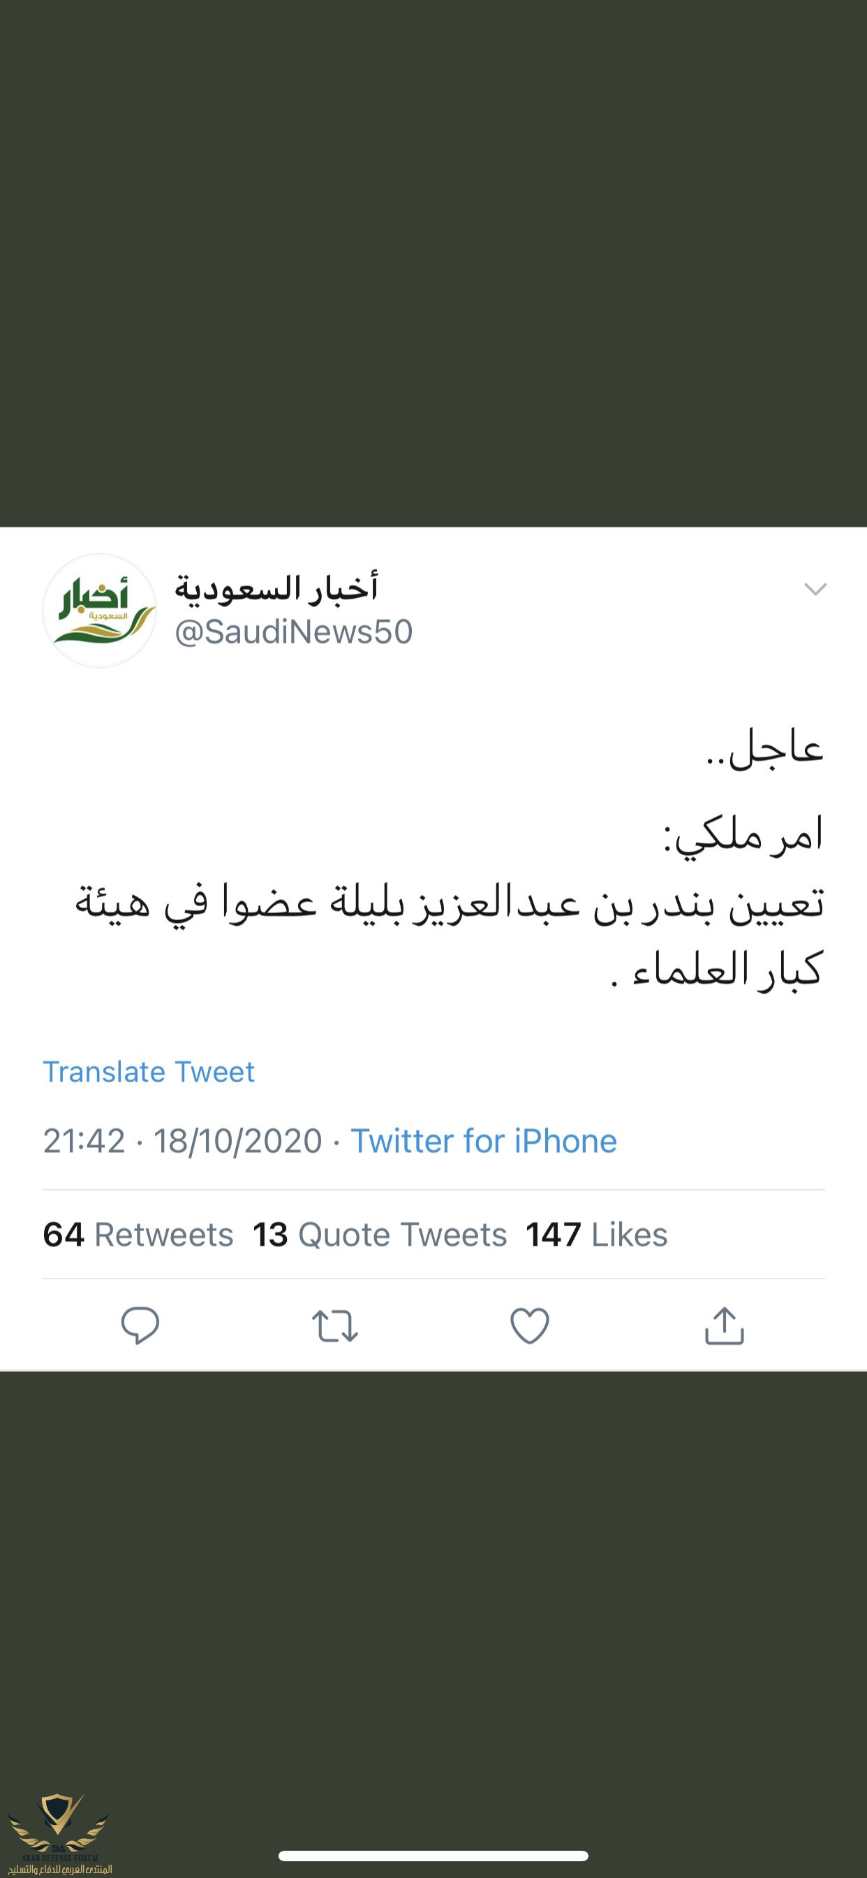Open the share icon for this tweet
The width and height of the screenshot is (867, 1878).
(x=724, y=1325)
